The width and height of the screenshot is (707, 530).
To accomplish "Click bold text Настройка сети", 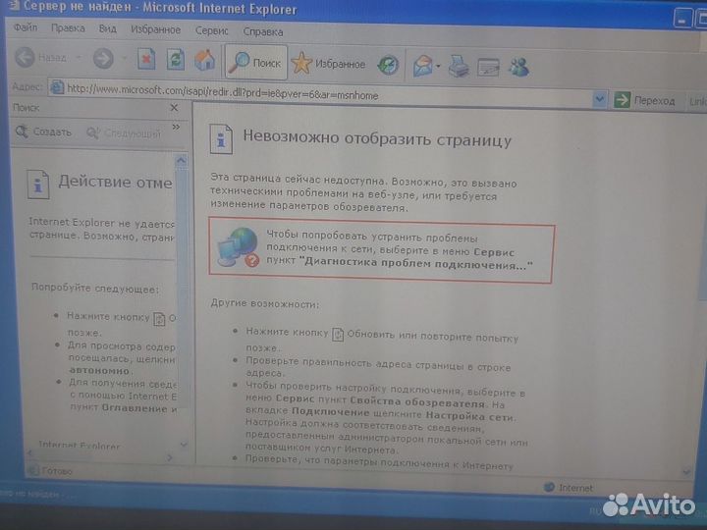I will tap(469, 416).
